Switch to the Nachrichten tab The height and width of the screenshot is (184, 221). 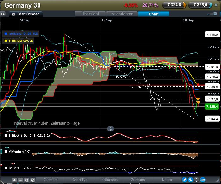coord(122,14)
